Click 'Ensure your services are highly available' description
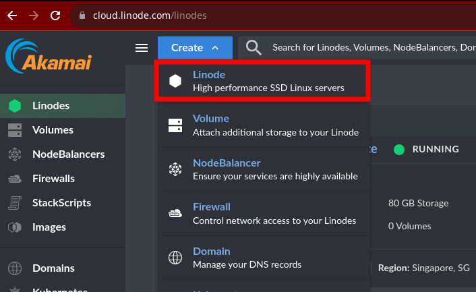 (x=275, y=177)
